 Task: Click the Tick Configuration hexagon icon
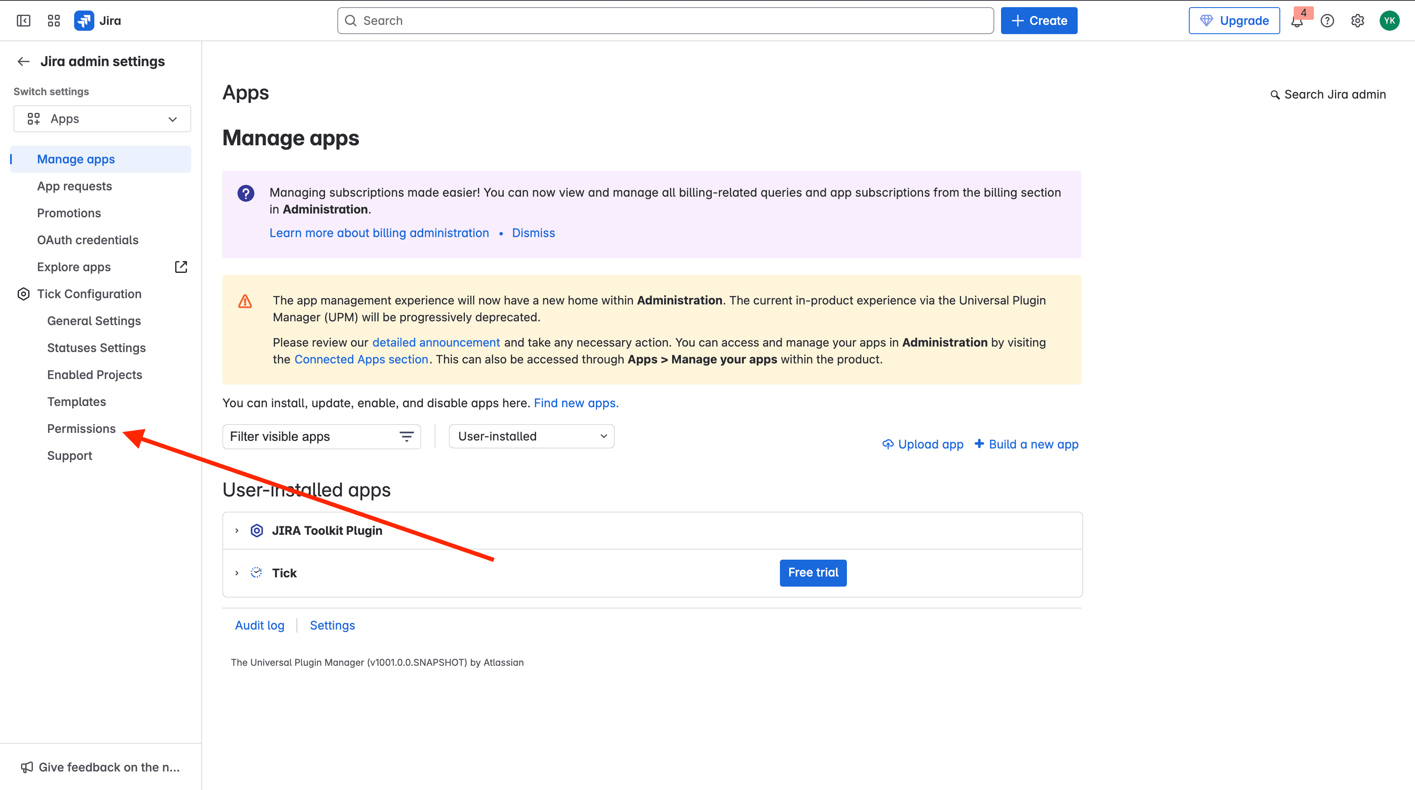[23, 294]
